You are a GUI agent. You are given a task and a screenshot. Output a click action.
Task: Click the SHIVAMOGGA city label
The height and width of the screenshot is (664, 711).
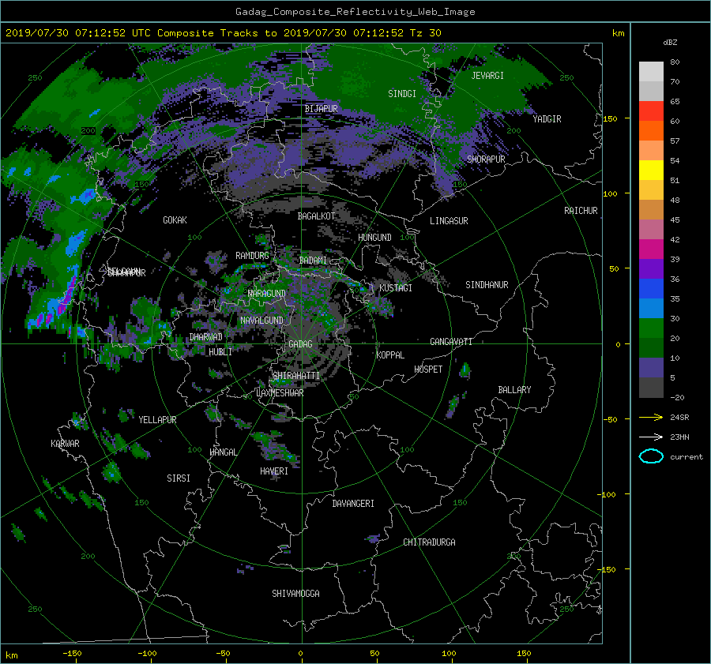click(295, 594)
